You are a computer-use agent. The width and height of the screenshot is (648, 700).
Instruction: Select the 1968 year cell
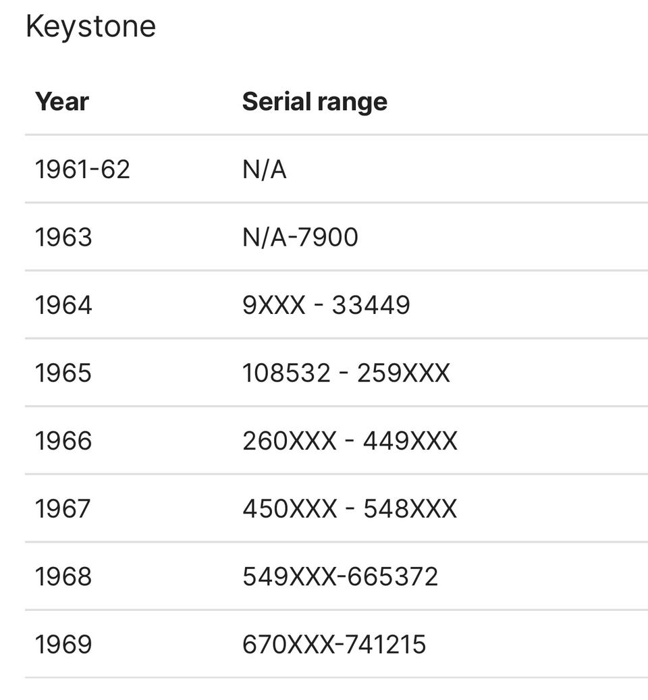(63, 576)
